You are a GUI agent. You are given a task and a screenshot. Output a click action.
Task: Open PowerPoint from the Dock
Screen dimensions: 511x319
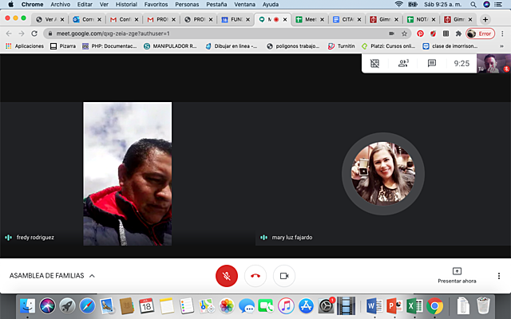pyautogui.click(x=394, y=305)
